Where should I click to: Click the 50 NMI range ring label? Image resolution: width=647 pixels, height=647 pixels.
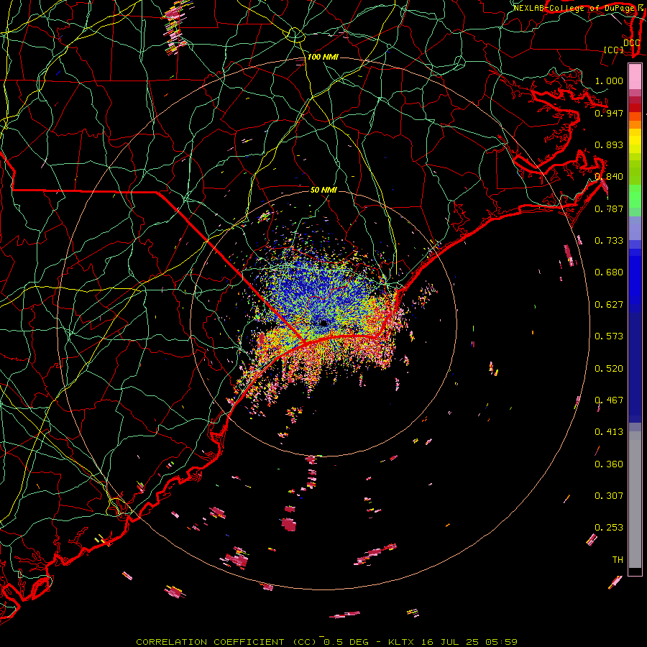(x=323, y=190)
